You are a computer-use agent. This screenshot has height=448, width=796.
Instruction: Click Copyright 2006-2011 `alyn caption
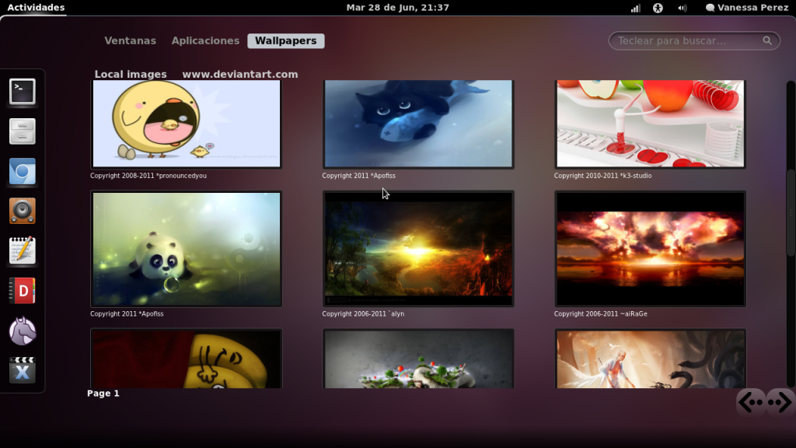pyautogui.click(x=363, y=314)
